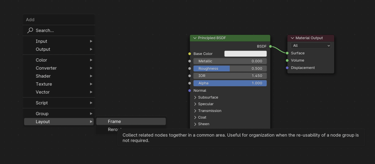Expand the Specular section
This screenshot has height=164, width=375.
(195, 104)
